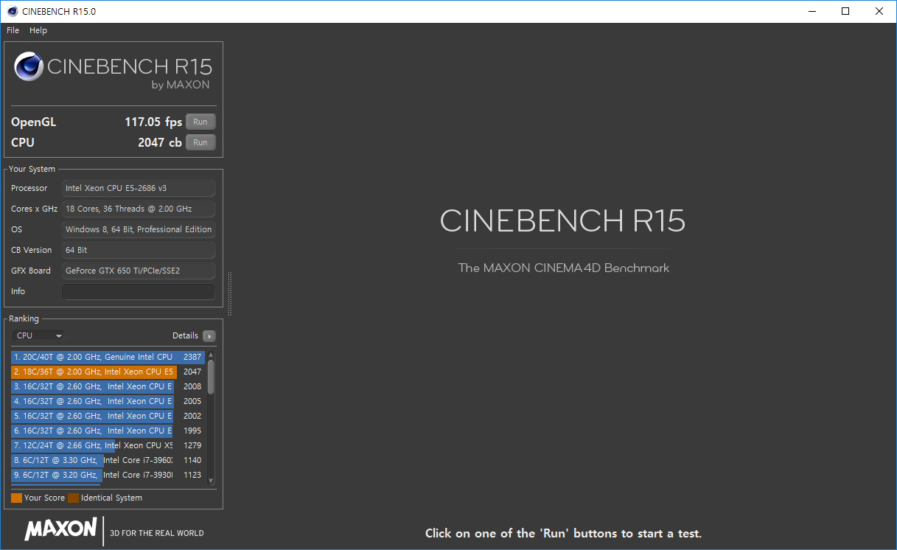
Task: Click the Identical System brown legend swatch
Action: pyautogui.click(x=73, y=498)
